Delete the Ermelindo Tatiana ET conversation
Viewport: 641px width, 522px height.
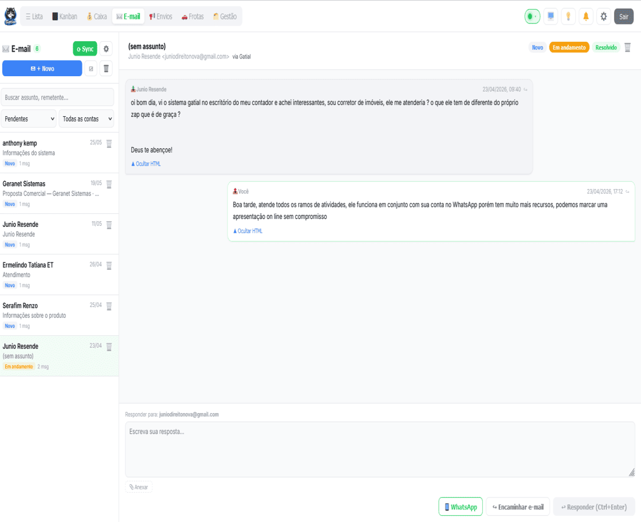[109, 265]
